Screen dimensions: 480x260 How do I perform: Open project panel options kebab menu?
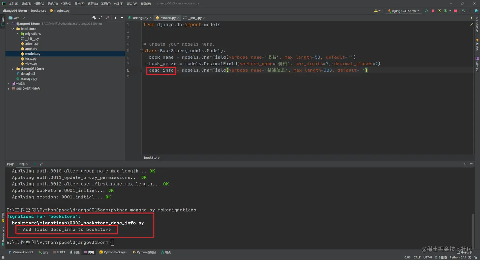point(115,18)
